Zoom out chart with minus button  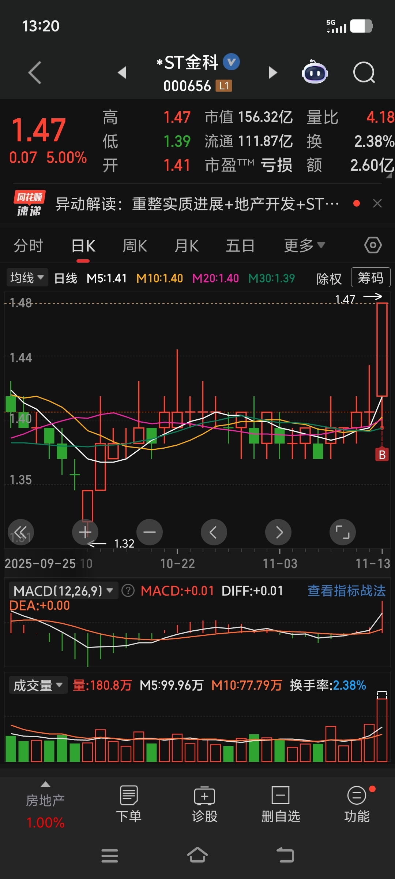tap(150, 532)
